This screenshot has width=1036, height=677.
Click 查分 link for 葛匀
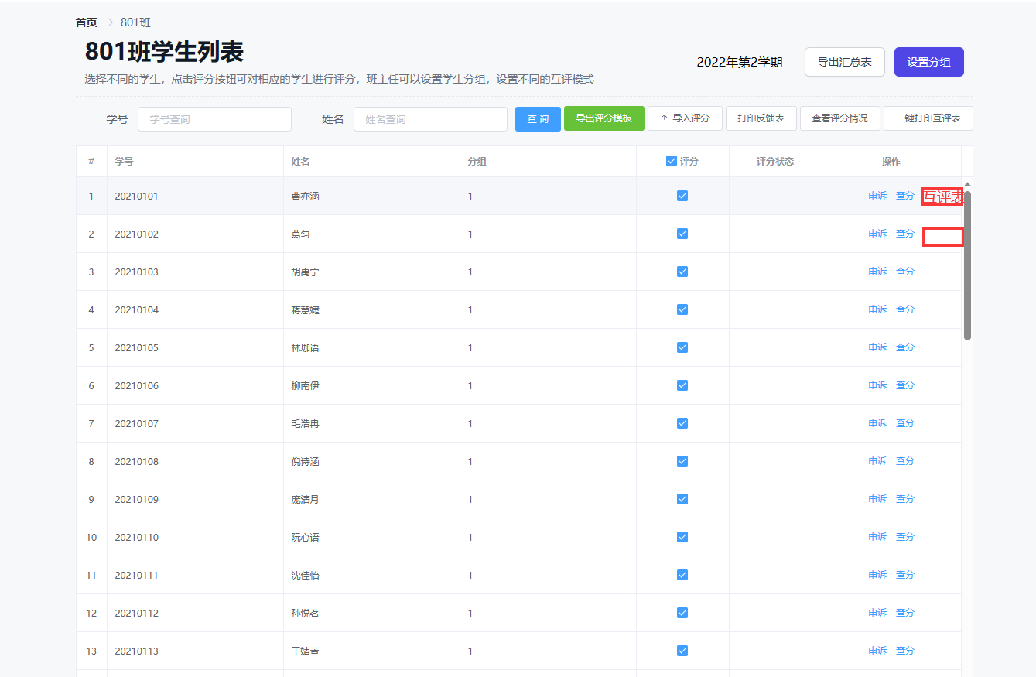(905, 234)
